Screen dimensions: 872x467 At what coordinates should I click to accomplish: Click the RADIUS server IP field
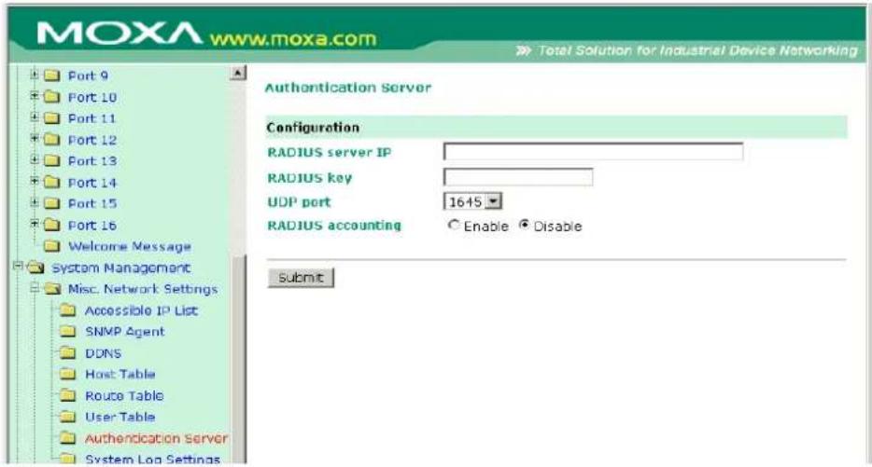pyautogui.click(x=594, y=151)
